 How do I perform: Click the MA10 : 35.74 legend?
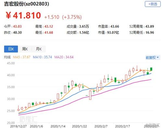click(42, 57)
